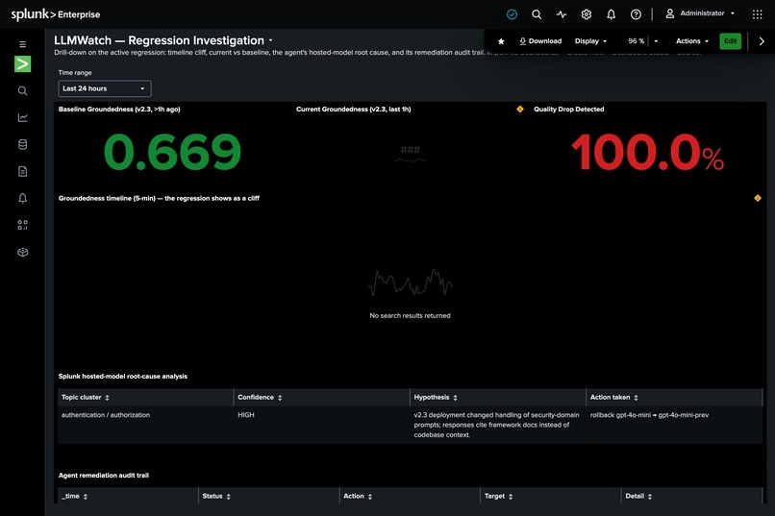The width and height of the screenshot is (775, 516).
Task: Open the Administrator user menu
Action: 700,13
